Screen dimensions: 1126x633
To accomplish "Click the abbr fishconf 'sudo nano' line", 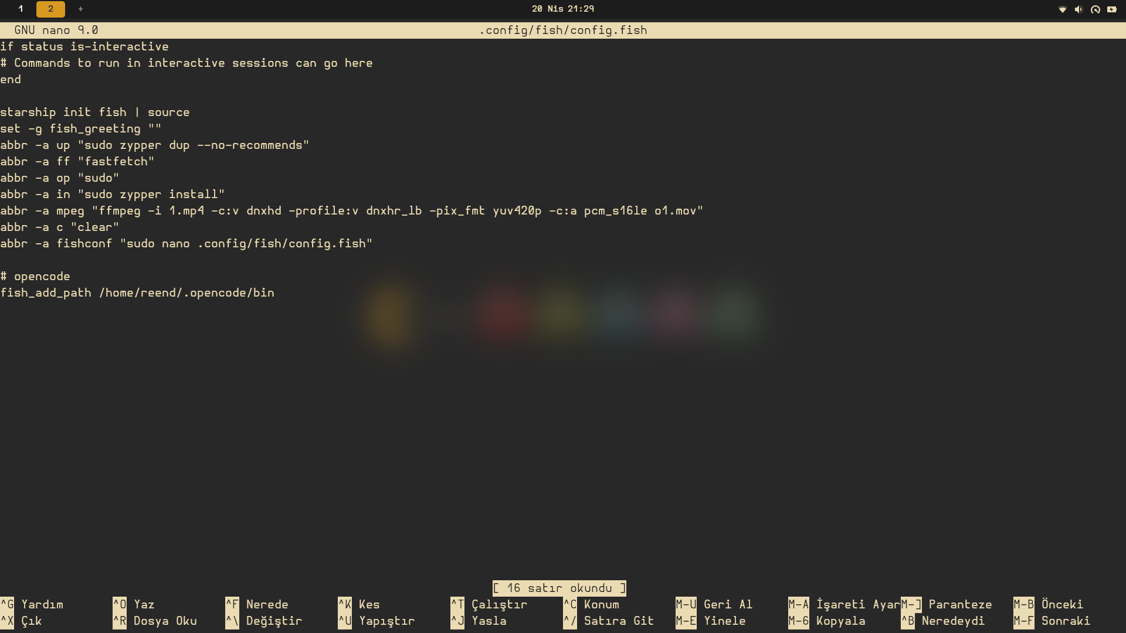I will coord(186,243).
